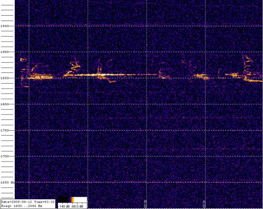Image resolution: width=263 pixels, height=209 pixels.
Task: Click the Time=03:32 text in info box
Action: 44,202
